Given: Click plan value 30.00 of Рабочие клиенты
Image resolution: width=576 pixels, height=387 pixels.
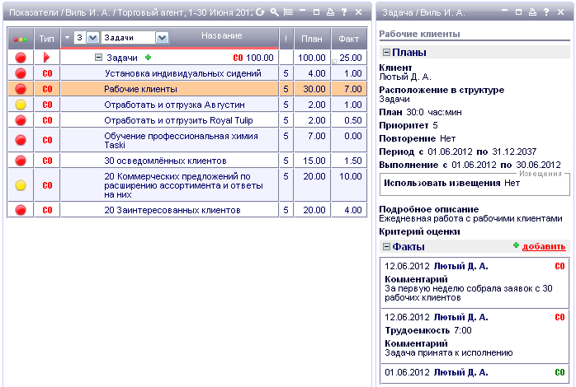Looking at the screenshot, I should point(314,89).
